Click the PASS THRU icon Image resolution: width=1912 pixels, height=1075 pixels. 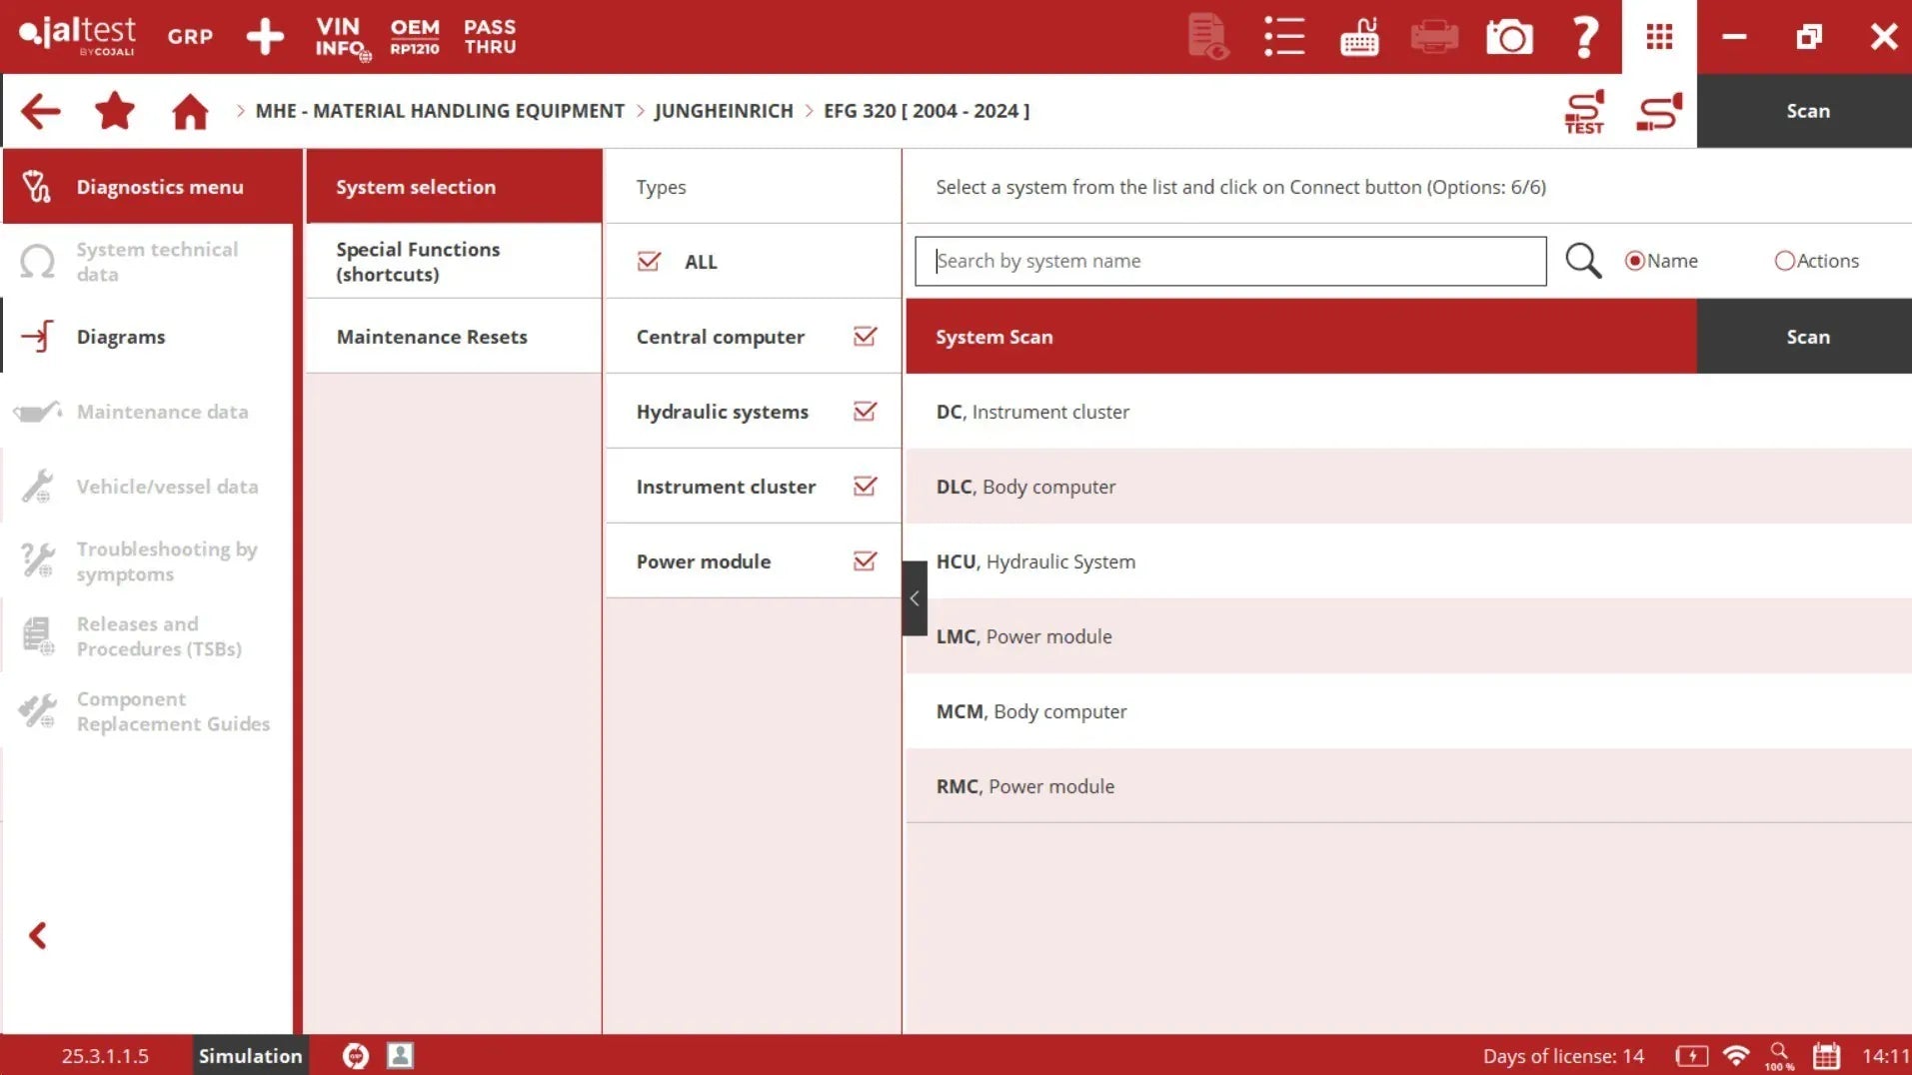coord(490,37)
